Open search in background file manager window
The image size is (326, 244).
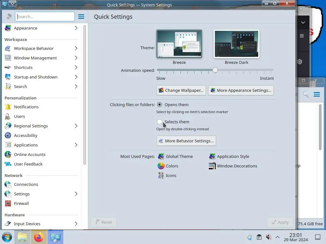click(x=306, y=94)
